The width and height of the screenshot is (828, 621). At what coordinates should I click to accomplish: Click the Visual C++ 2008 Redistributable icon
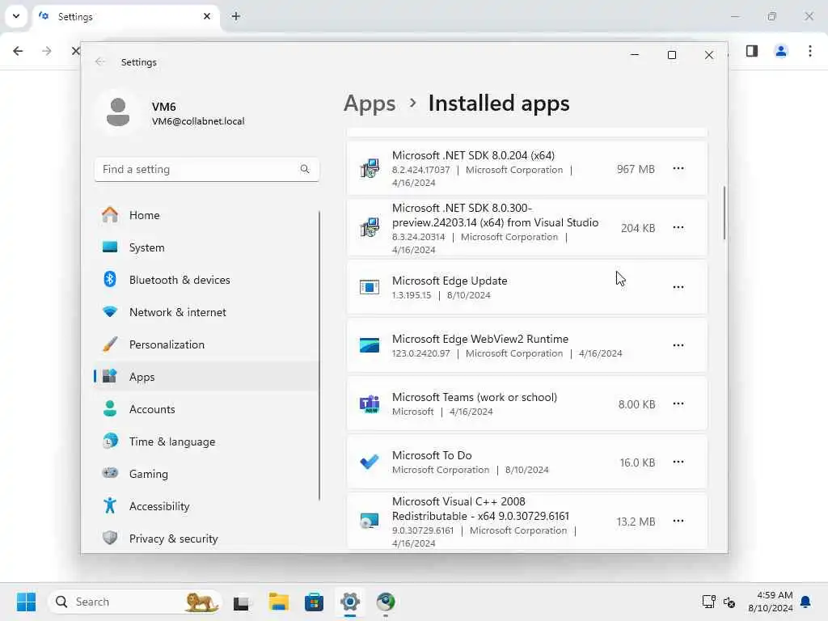point(369,522)
